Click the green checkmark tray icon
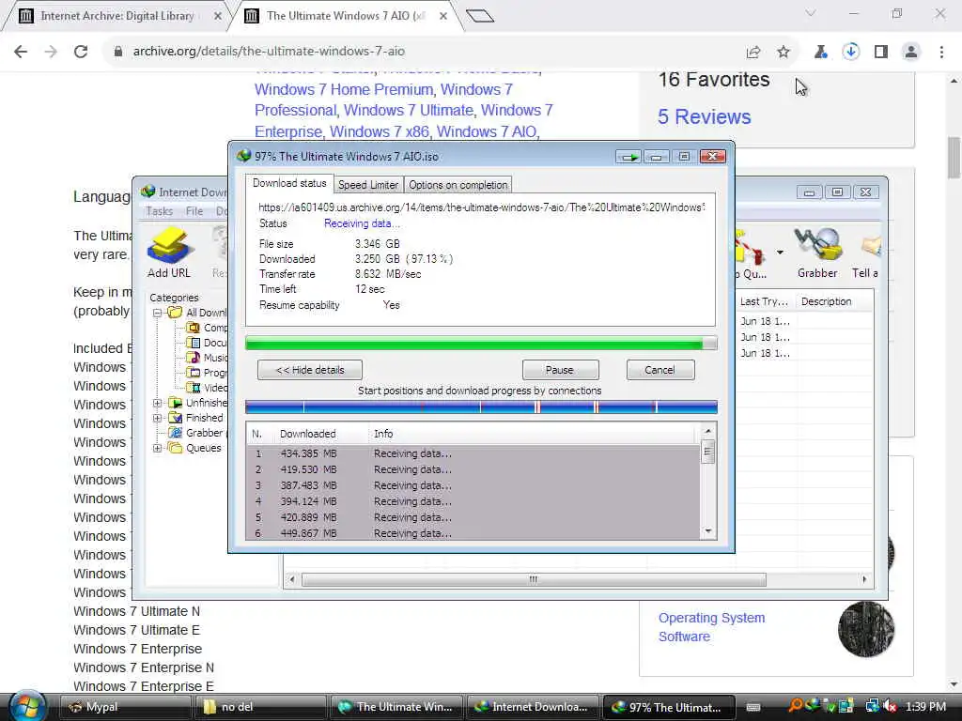The width and height of the screenshot is (962, 721). 830,708
